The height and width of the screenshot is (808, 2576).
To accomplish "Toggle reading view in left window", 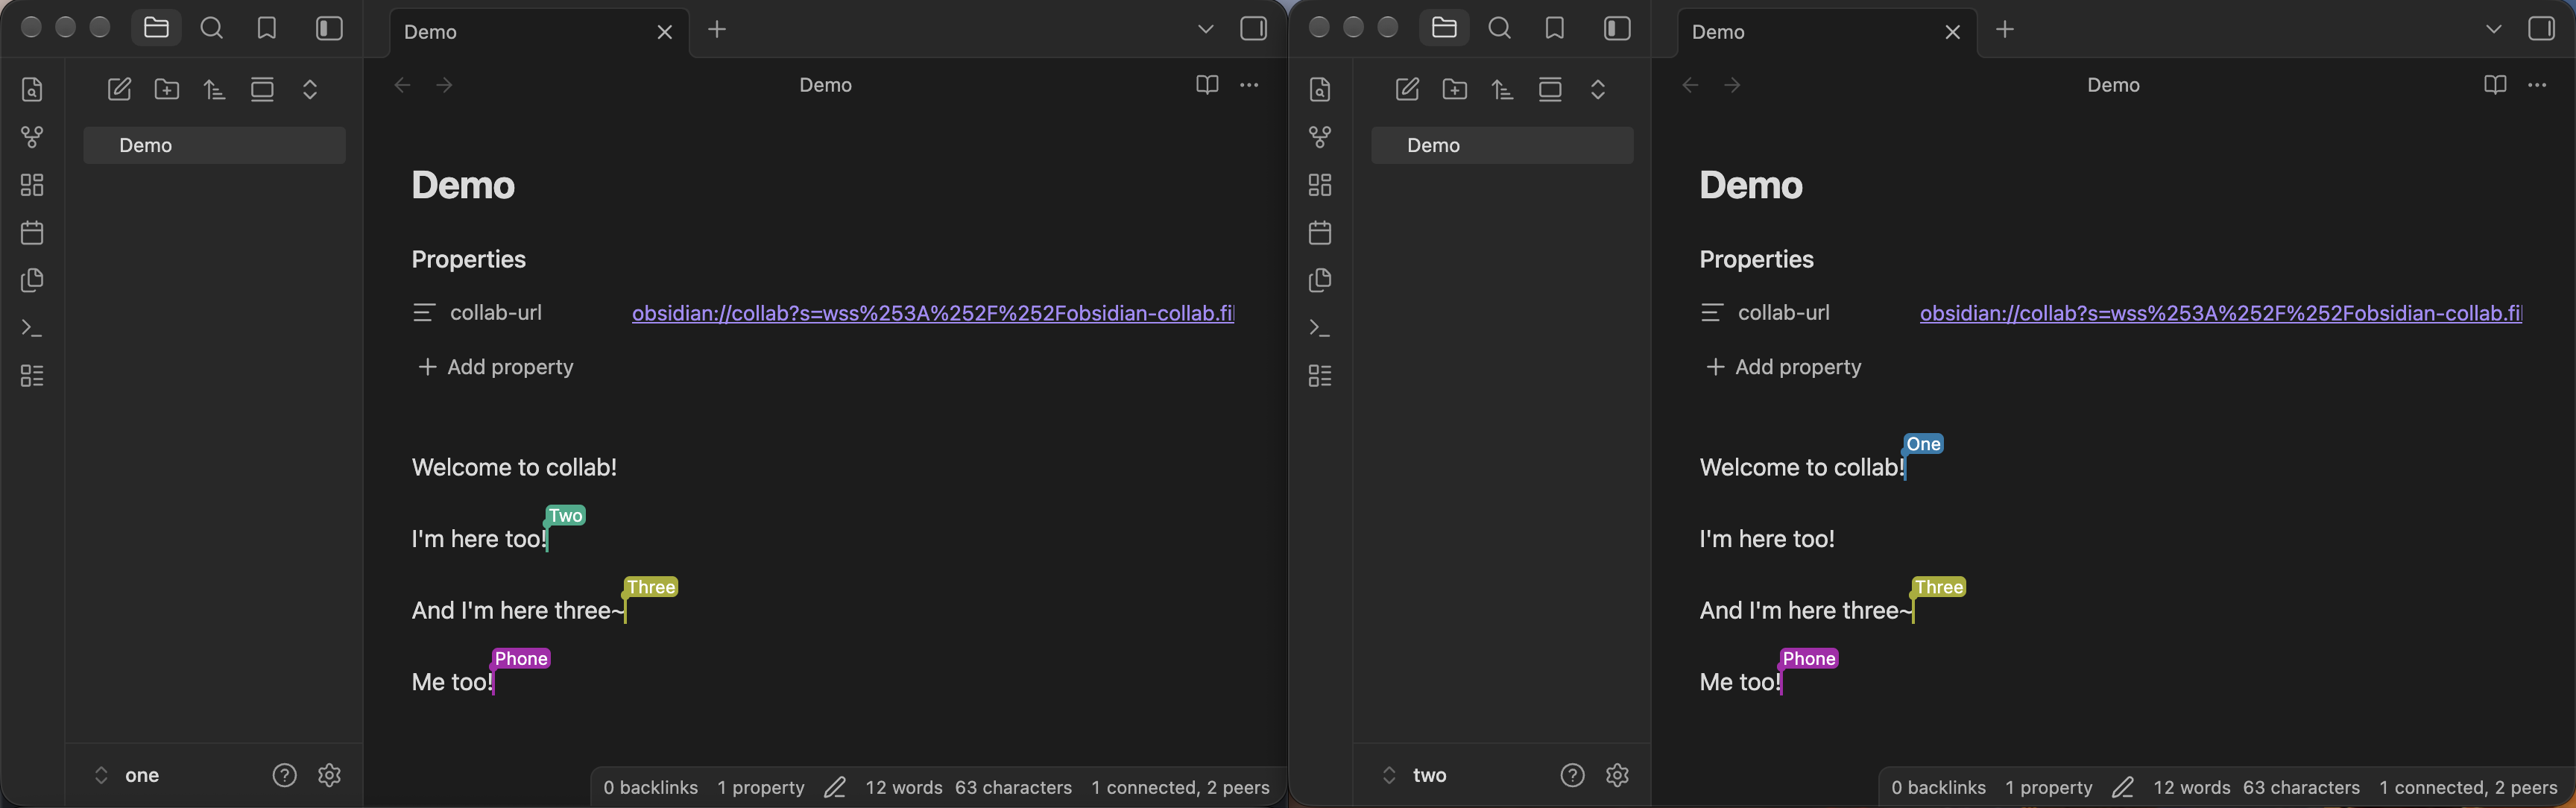I will point(1207,85).
